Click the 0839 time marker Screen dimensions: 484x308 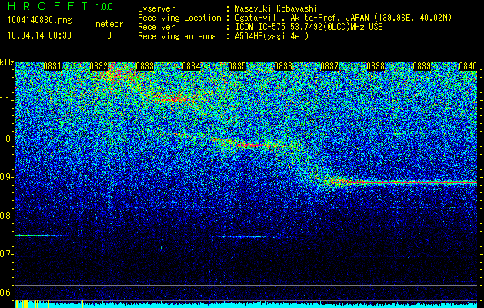tap(422, 66)
